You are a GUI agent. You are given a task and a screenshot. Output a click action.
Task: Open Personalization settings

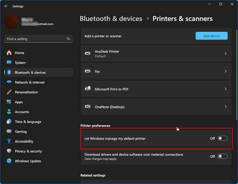pyautogui.click(x=39, y=92)
